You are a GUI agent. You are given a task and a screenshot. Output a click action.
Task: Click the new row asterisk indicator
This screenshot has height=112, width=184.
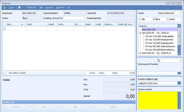4,28
